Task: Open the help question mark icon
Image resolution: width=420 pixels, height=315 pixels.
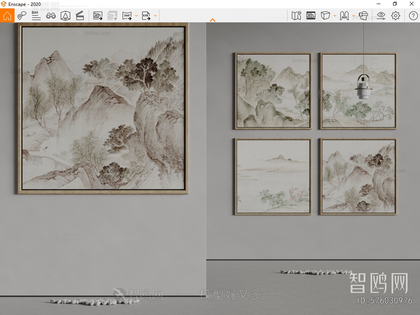Action: 413,16
